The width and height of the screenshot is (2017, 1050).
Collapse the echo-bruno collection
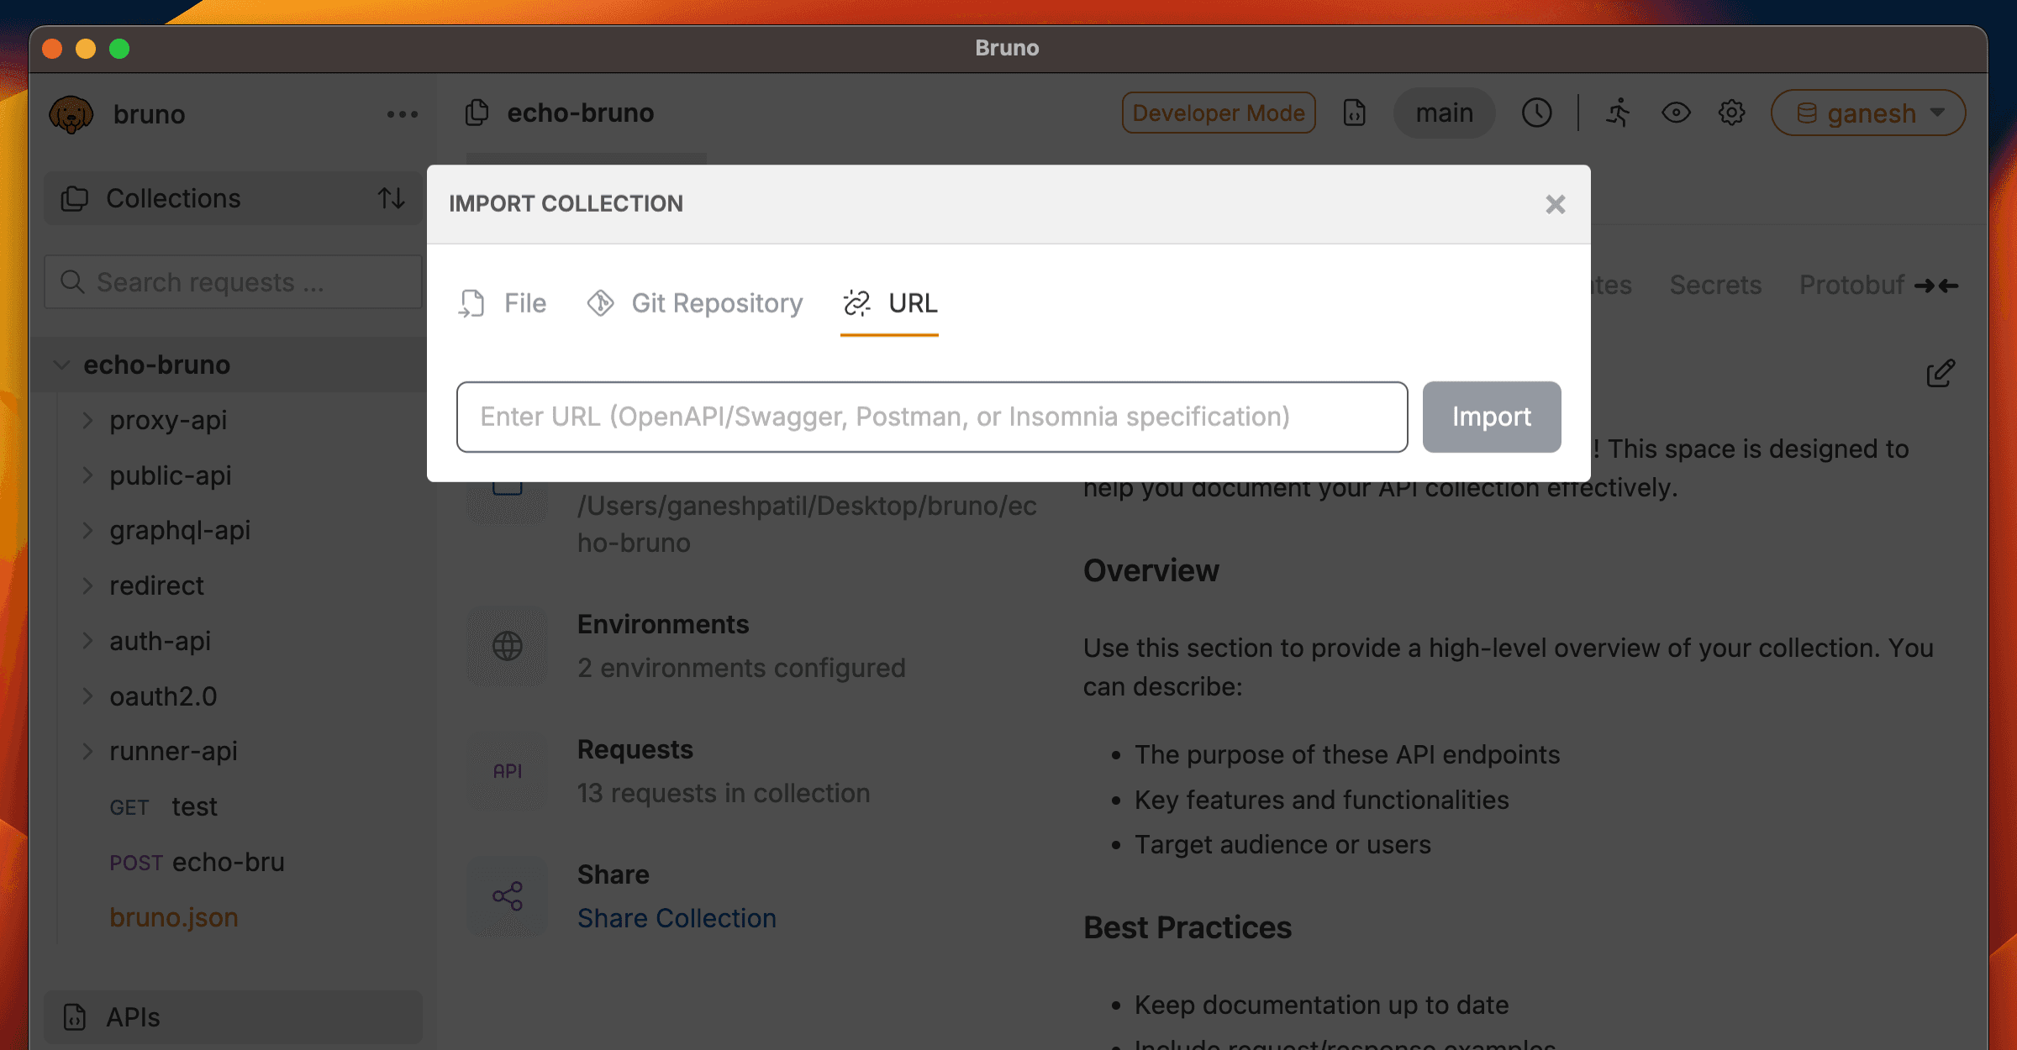[61, 365]
